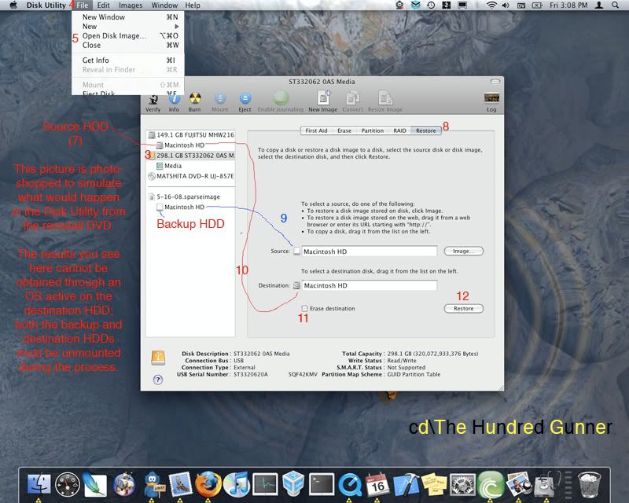The image size is (629, 503).
Task: Open Finder from the Dock
Action: tap(39, 484)
